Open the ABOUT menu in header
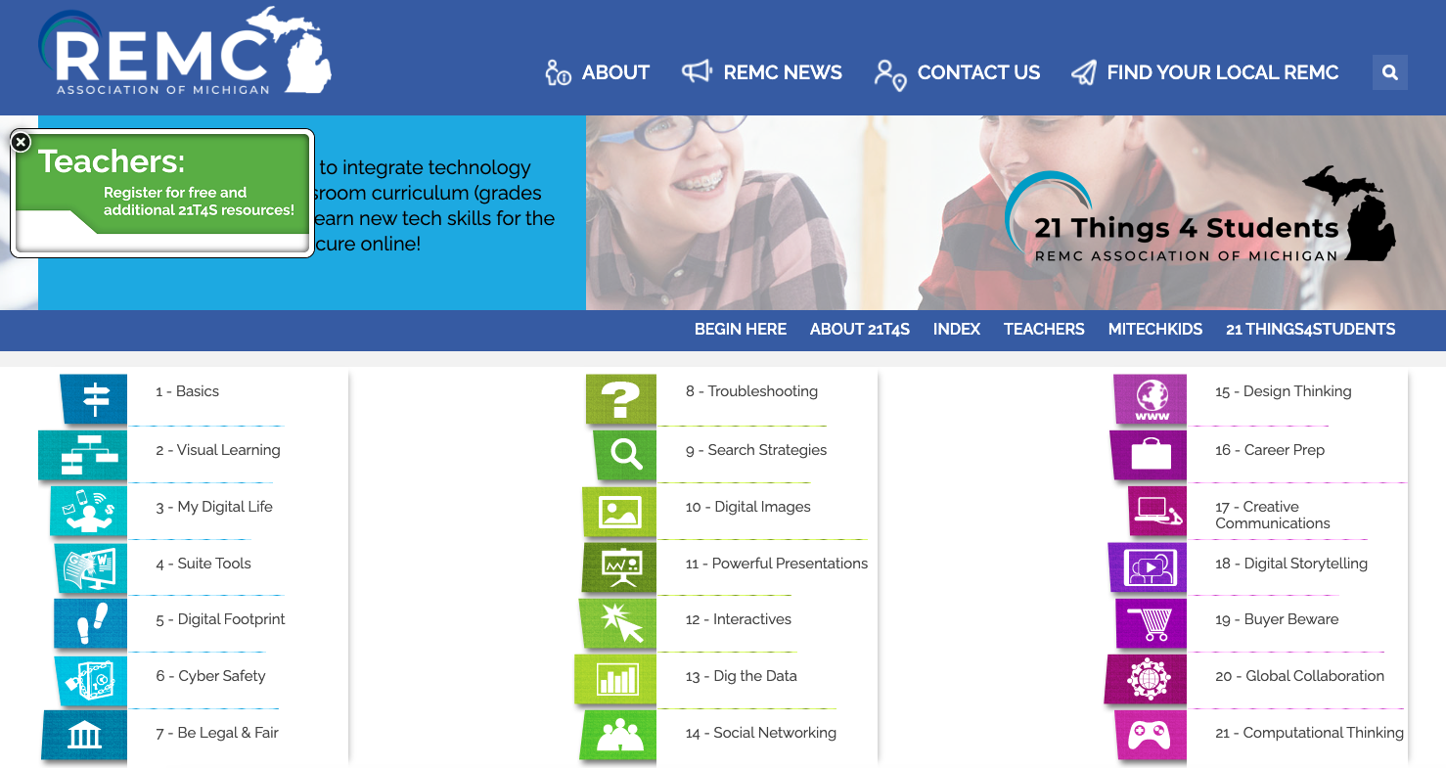Image resolution: width=1446 pixels, height=768 pixels. (x=598, y=72)
